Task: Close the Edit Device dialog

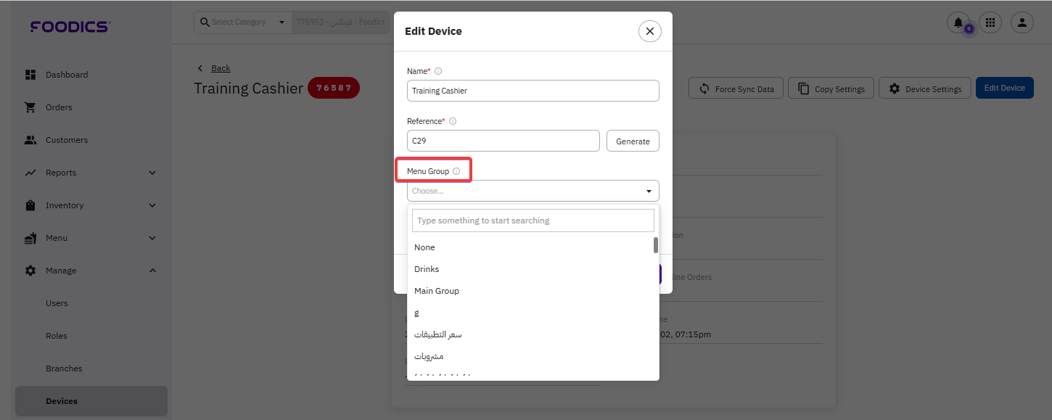Action: point(650,31)
